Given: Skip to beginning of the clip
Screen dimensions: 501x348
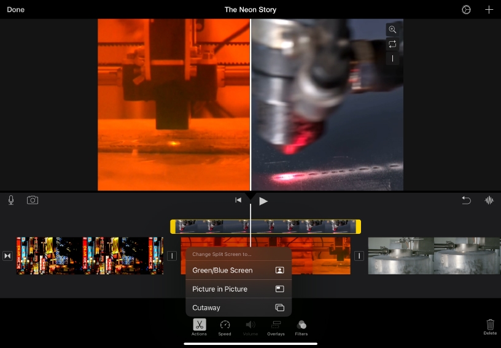Looking at the screenshot, I should pos(238,201).
